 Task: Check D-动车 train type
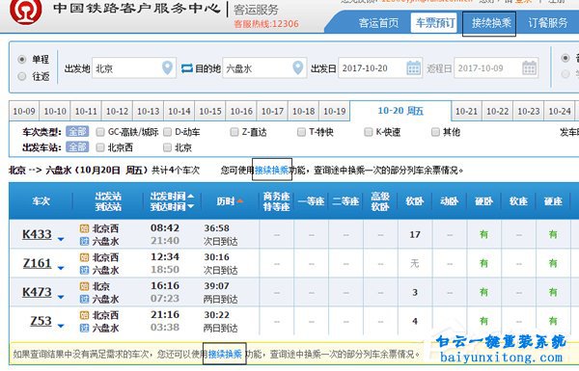[167, 132]
